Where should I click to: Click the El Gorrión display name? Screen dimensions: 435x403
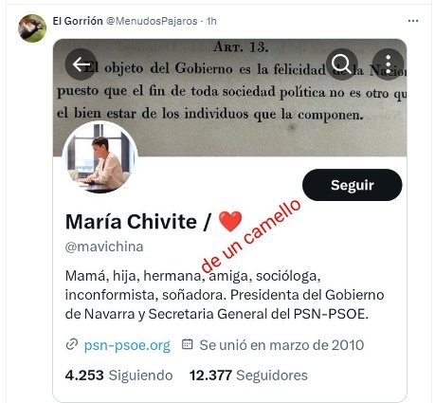tap(78, 21)
